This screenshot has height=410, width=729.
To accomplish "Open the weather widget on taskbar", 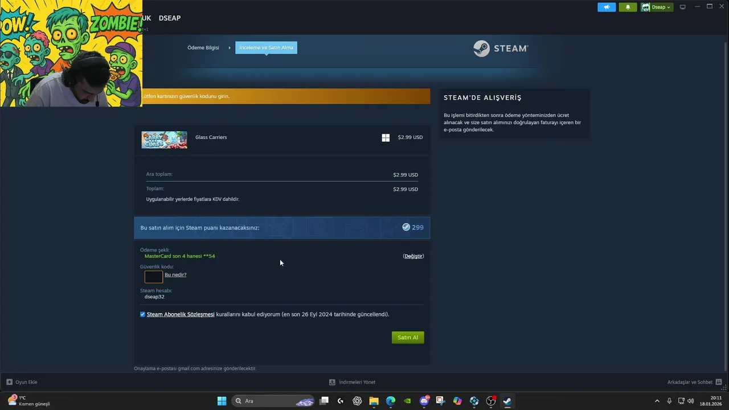I will (28, 401).
